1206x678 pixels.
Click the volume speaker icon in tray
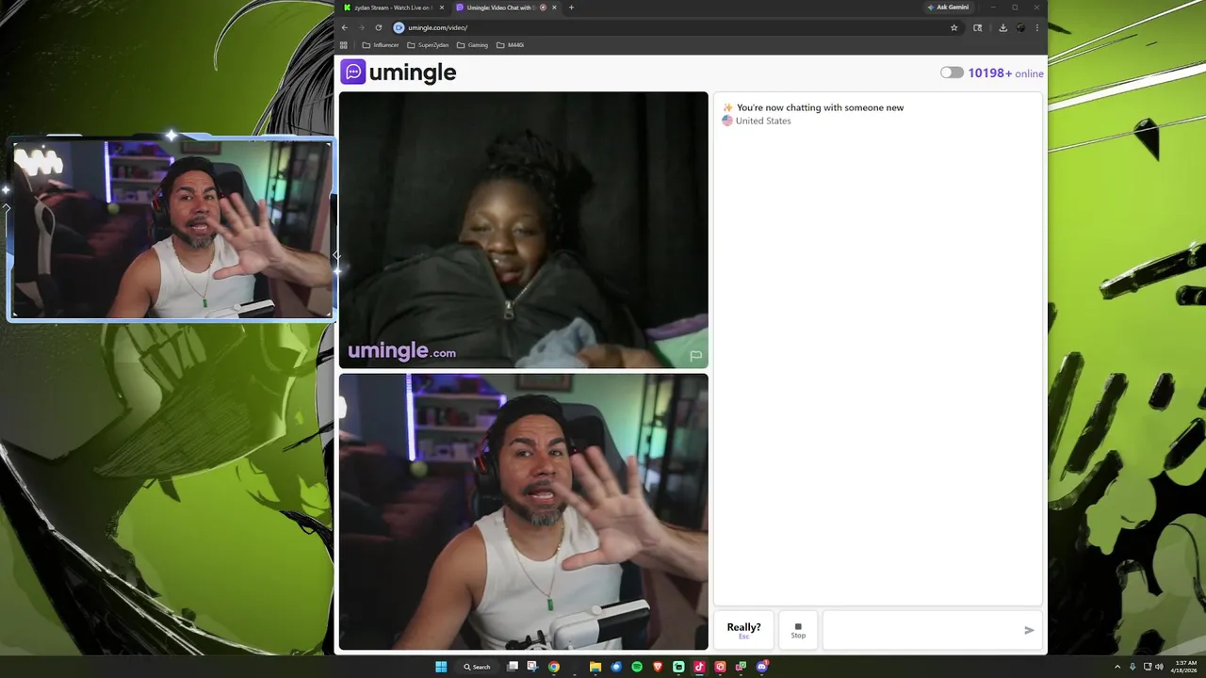[x=1159, y=667]
